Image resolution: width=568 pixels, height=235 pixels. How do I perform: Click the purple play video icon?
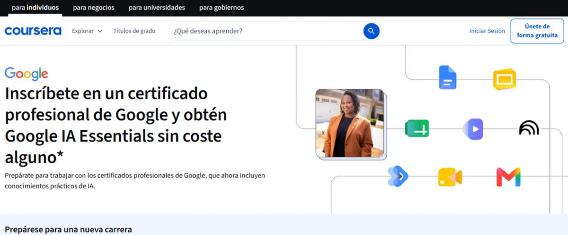click(473, 129)
